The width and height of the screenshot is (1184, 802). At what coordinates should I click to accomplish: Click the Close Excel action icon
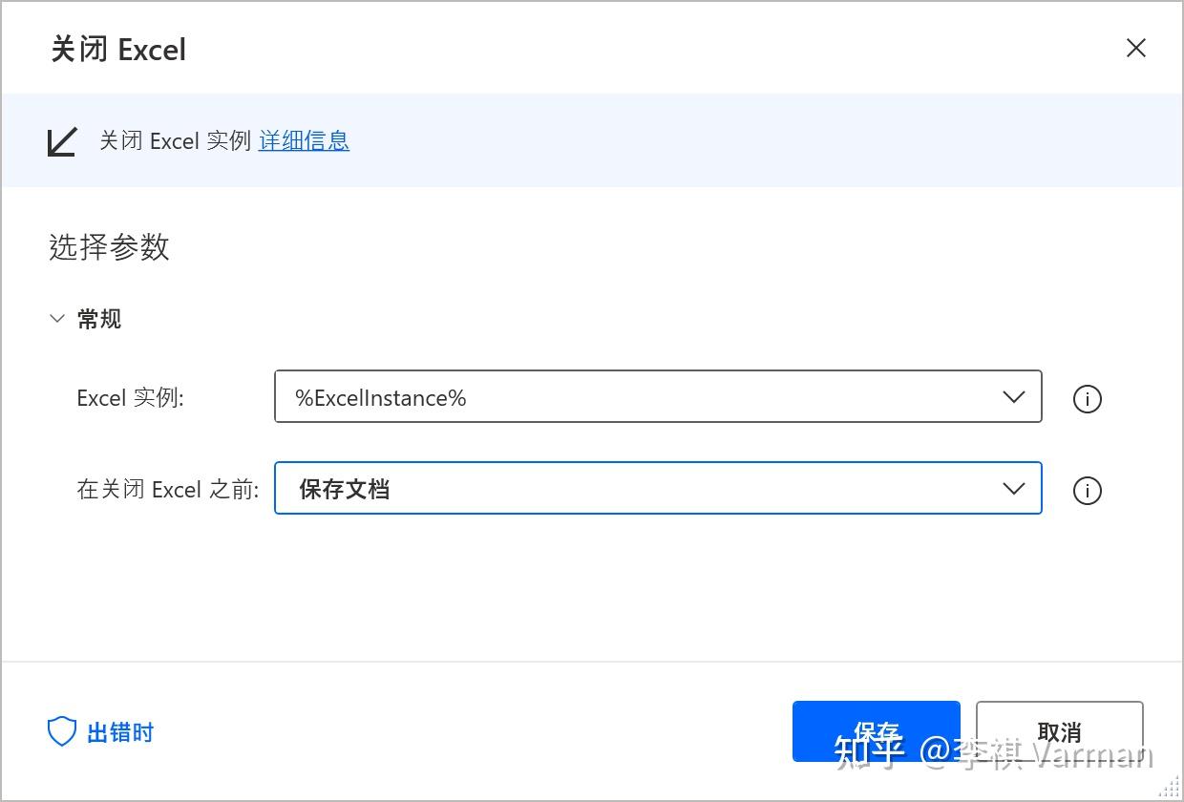[x=61, y=140]
